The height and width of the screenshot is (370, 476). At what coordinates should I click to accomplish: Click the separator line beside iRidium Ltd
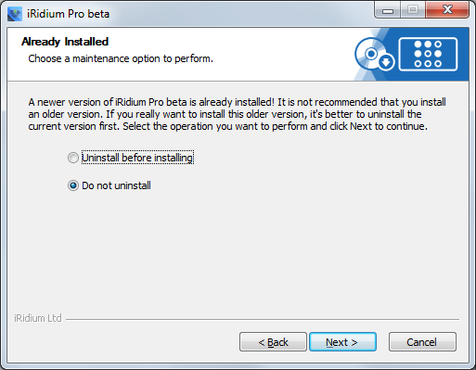pos(263,319)
